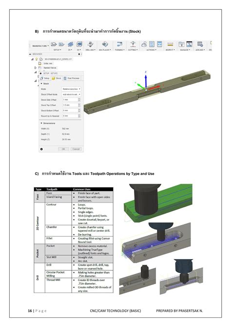Open the Stock Offset Mode dropdown
The width and height of the screenshot is (231, 327).
71,95
